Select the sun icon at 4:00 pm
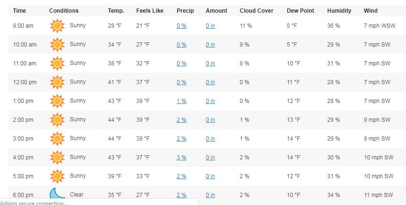This screenshot has width=406, height=205. coord(57,158)
